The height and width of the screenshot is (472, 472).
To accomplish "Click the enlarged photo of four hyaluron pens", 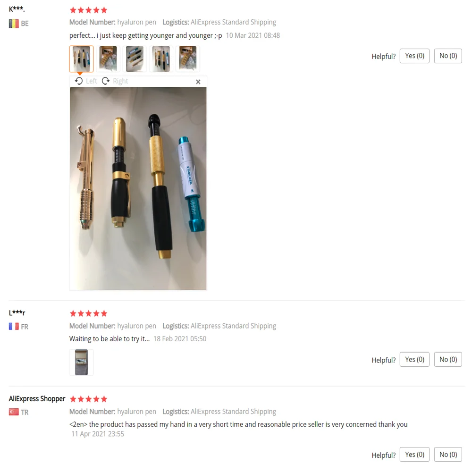I will [138, 188].
